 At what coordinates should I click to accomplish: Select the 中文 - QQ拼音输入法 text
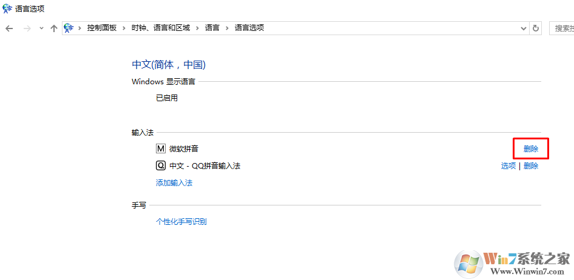coord(204,166)
